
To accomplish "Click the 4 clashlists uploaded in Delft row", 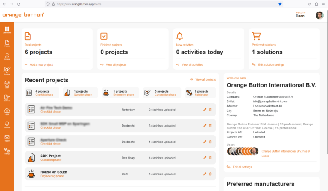I will [x=162, y=174].
